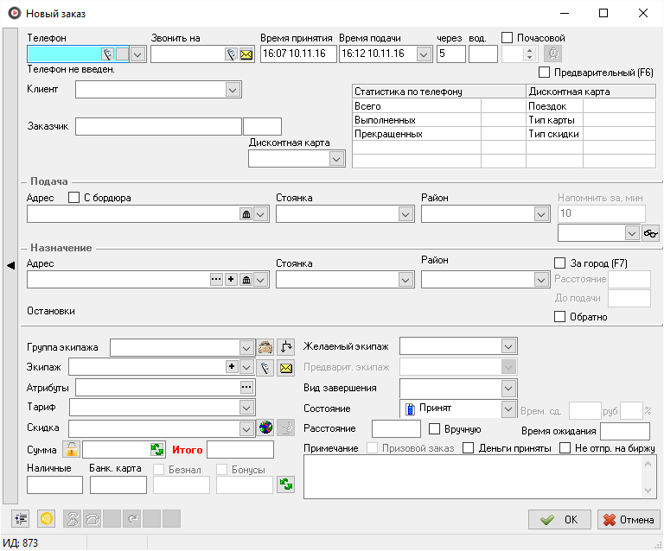Screen dimensions: 664x551
Task: Click the telephone icon in bottom toolbar
Action: [92, 518]
